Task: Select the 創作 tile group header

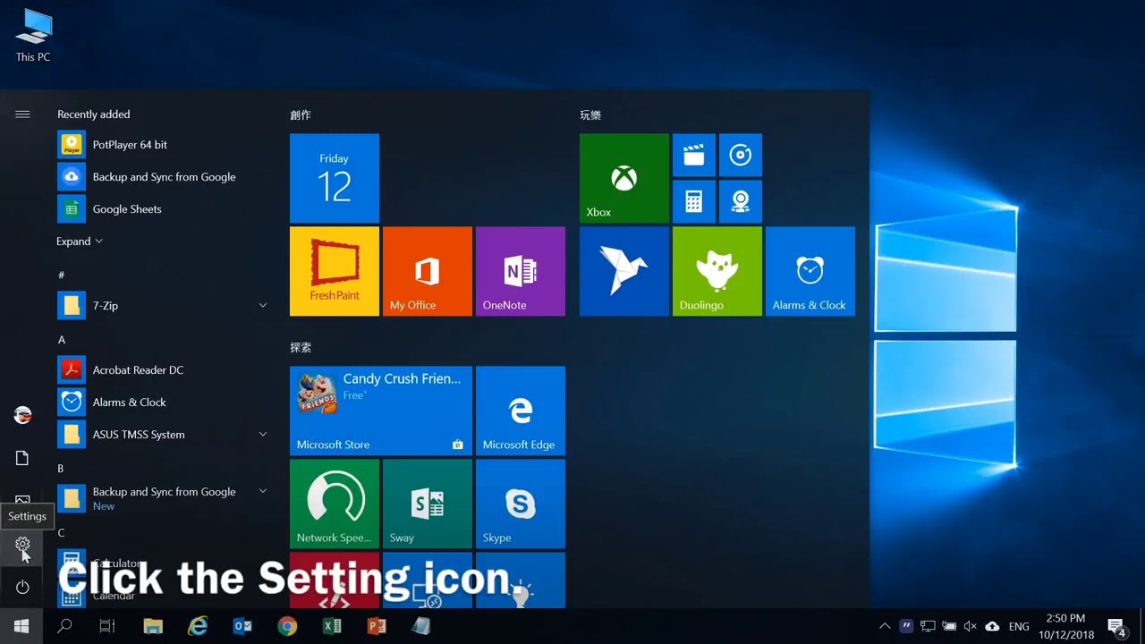Action: [301, 115]
